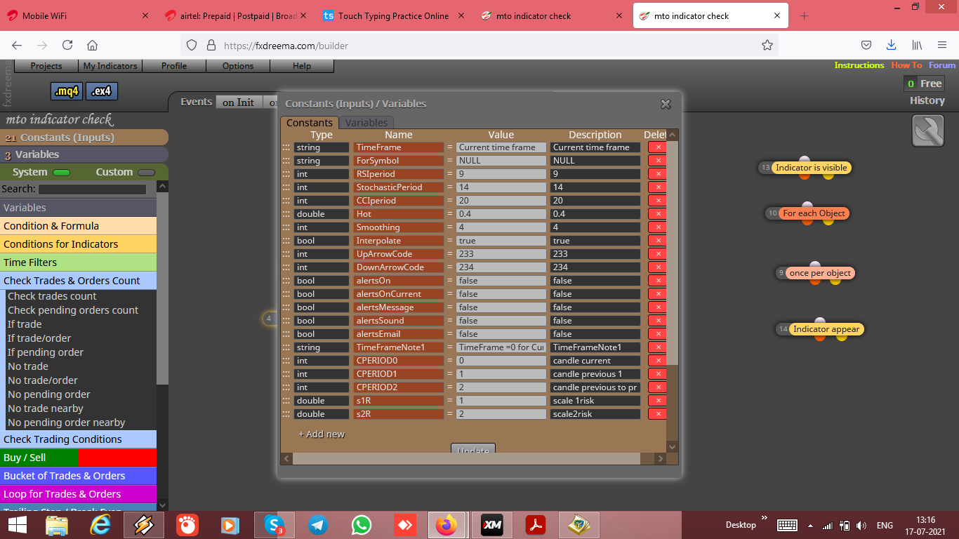Click the Add new constant link
This screenshot has width=959, height=539.
click(322, 434)
